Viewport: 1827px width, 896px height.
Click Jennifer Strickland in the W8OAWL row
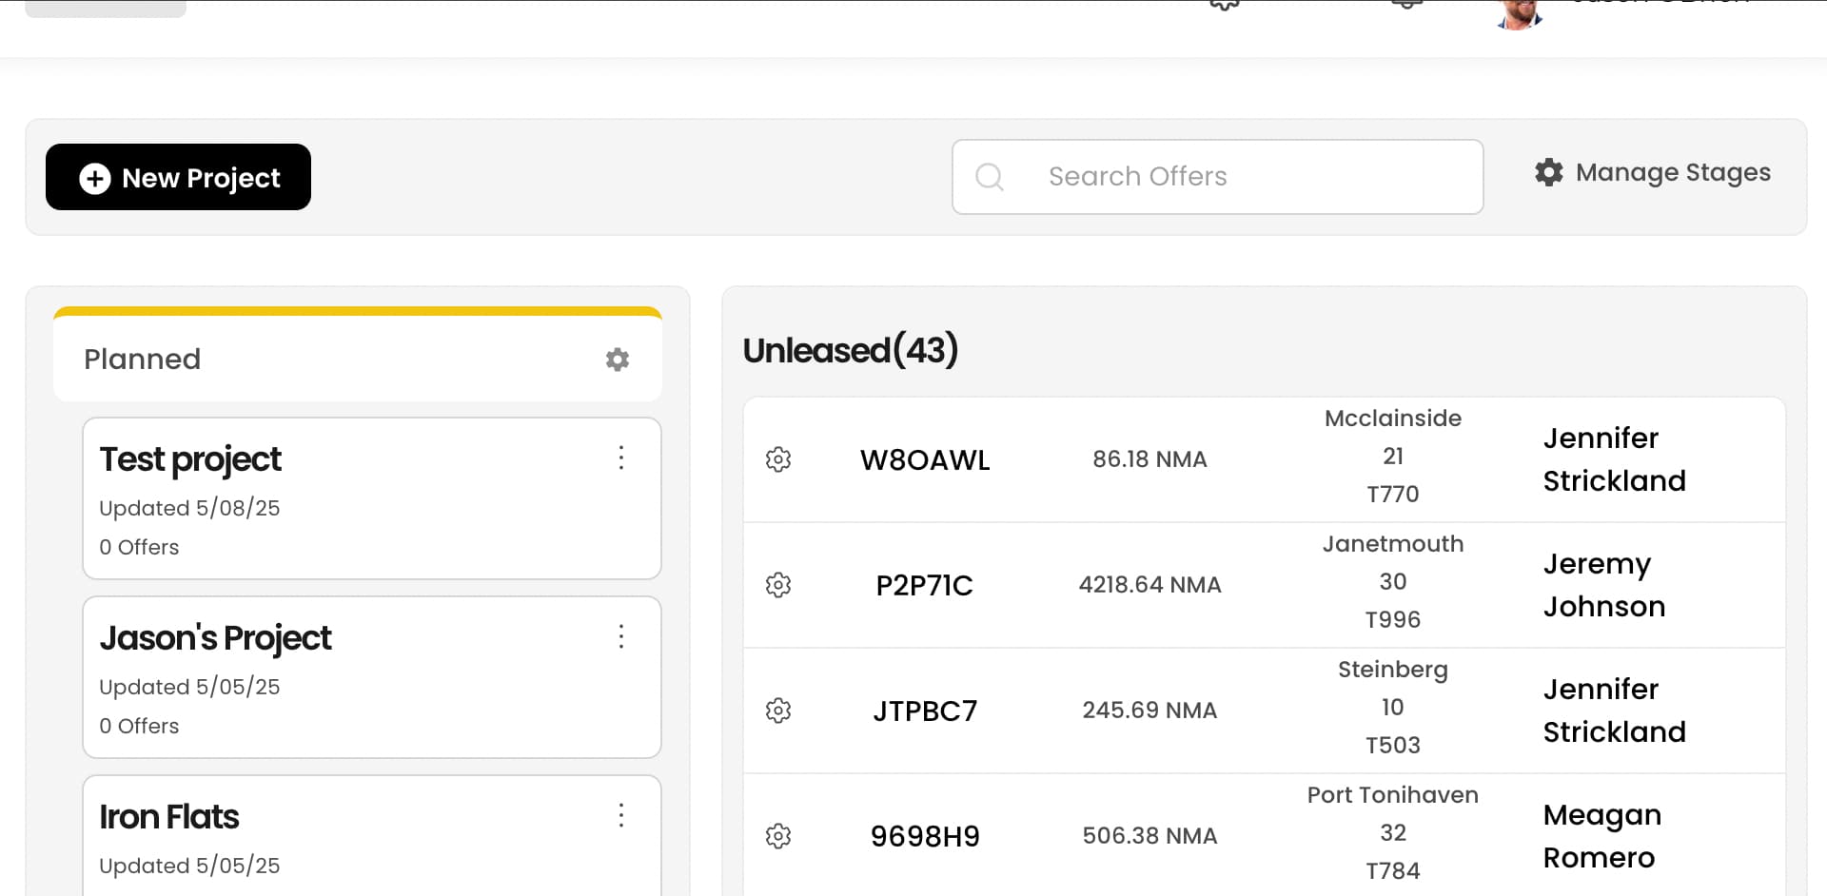1614,459
